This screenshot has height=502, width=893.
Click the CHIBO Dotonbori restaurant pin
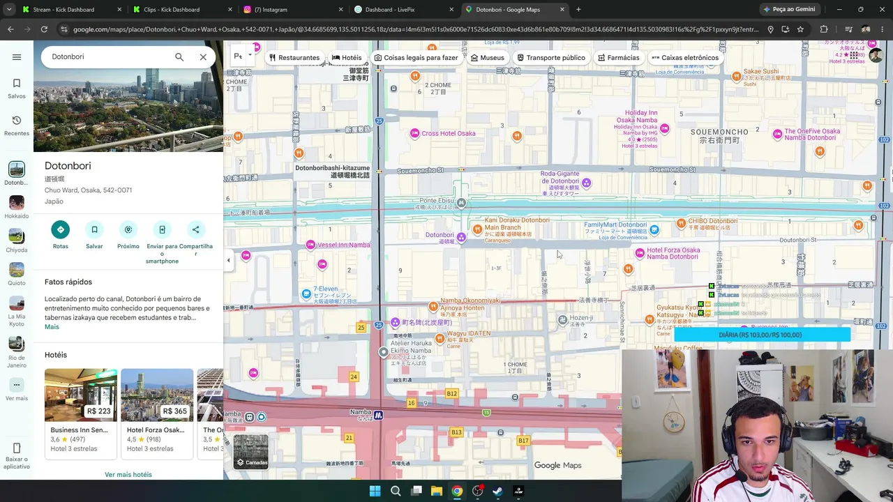pyautogui.click(x=681, y=223)
